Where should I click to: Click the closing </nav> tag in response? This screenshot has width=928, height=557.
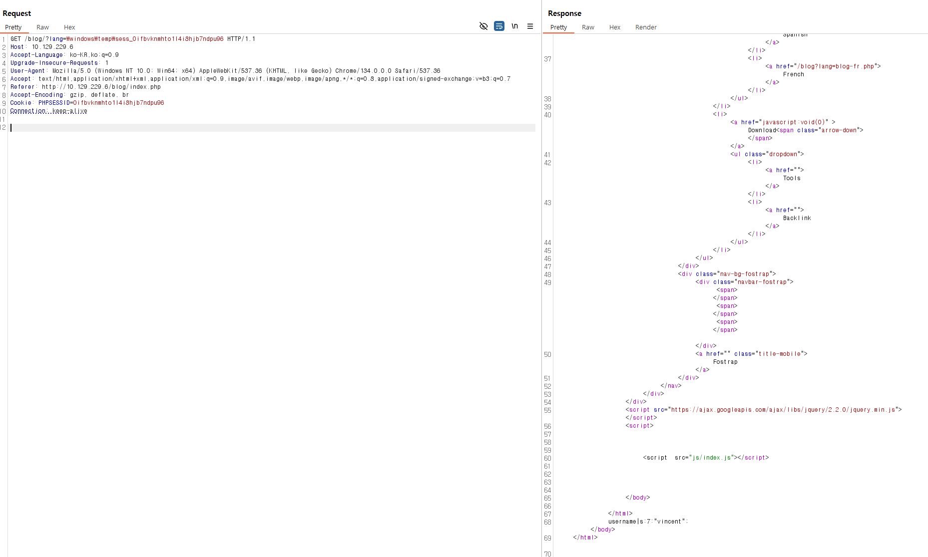(x=671, y=386)
